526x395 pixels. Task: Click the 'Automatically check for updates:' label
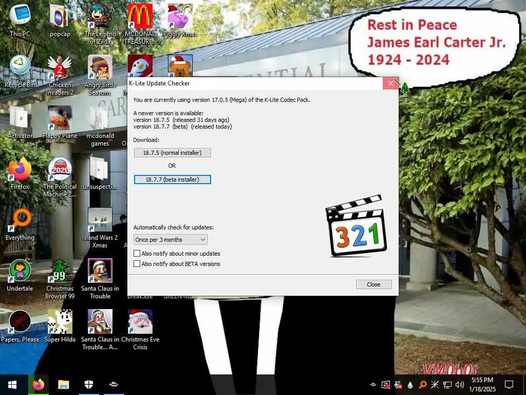click(174, 227)
